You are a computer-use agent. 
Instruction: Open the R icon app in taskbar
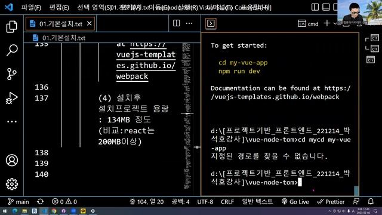(34, 211)
